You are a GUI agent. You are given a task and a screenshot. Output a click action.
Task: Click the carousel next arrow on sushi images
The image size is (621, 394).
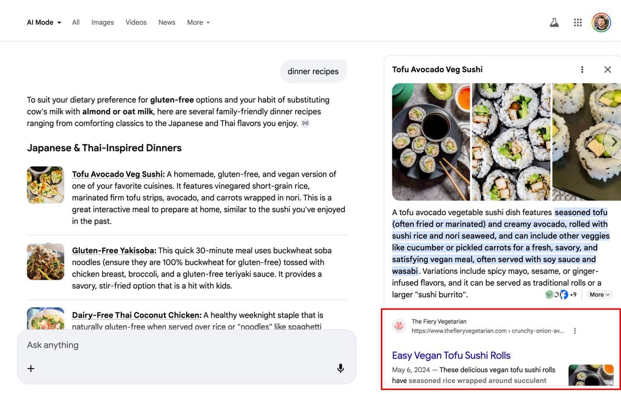(x=614, y=143)
